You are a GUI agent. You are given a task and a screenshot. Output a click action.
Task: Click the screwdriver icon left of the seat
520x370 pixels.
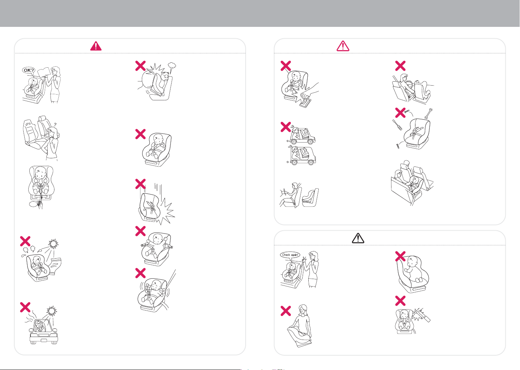[398, 125]
